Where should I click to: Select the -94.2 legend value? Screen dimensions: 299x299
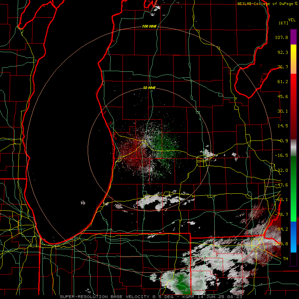click(x=281, y=229)
